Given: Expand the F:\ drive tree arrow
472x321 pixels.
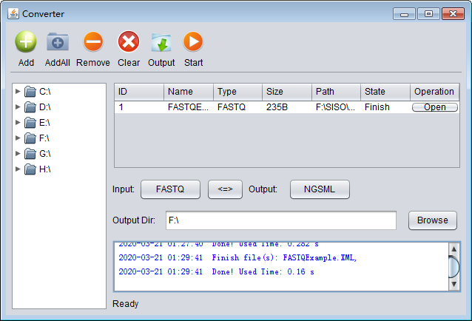Looking at the screenshot, I should pos(18,138).
